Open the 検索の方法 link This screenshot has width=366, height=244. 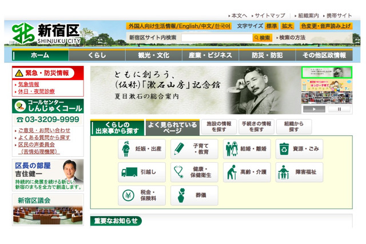291,38
